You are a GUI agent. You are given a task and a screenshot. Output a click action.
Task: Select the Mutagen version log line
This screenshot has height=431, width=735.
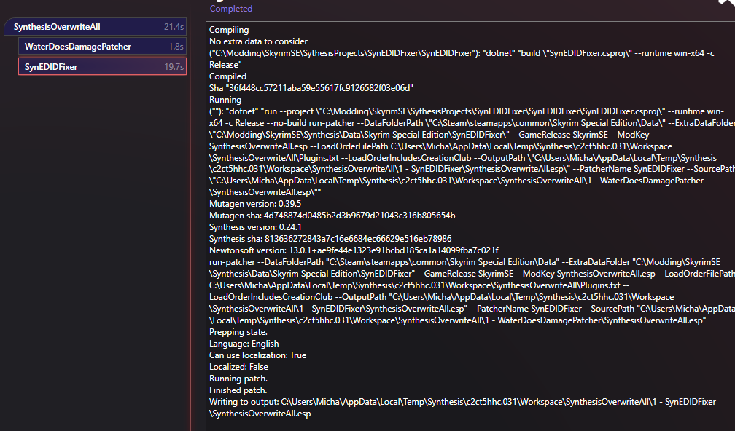(257, 204)
